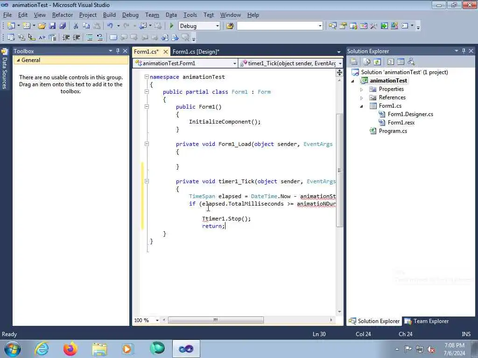Toggle a bookmark on the current line
Screen dimensions: 478x358
tap(113, 38)
